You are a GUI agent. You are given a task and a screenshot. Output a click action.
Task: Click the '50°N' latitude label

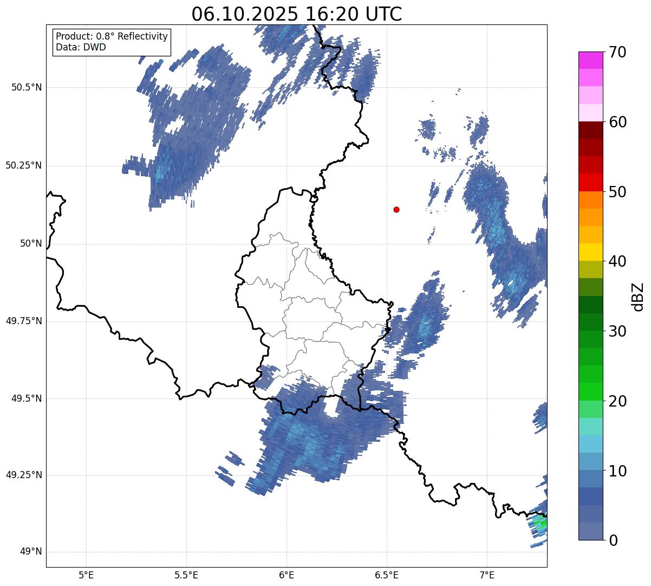31,243
